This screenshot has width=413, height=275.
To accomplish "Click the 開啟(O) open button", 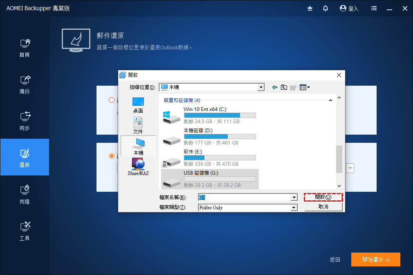I will 323,197.
